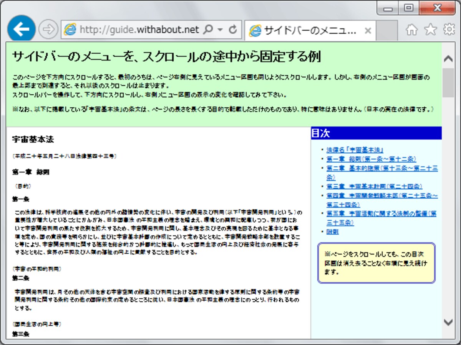The height and width of the screenshot is (345, 461).
Task: Refresh the page with the reload icon
Action: tap(233, 30)
